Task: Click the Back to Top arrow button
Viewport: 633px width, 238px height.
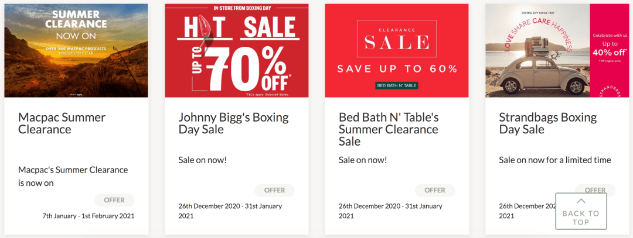Action: 581,211
